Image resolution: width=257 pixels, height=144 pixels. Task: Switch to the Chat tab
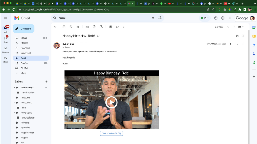5,40
